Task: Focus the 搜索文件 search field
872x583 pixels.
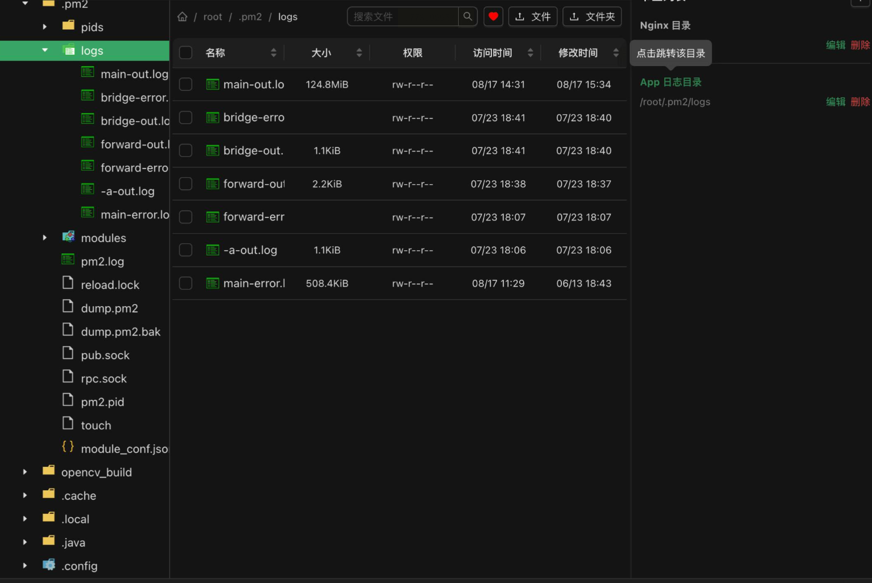Action: point(403,17)
